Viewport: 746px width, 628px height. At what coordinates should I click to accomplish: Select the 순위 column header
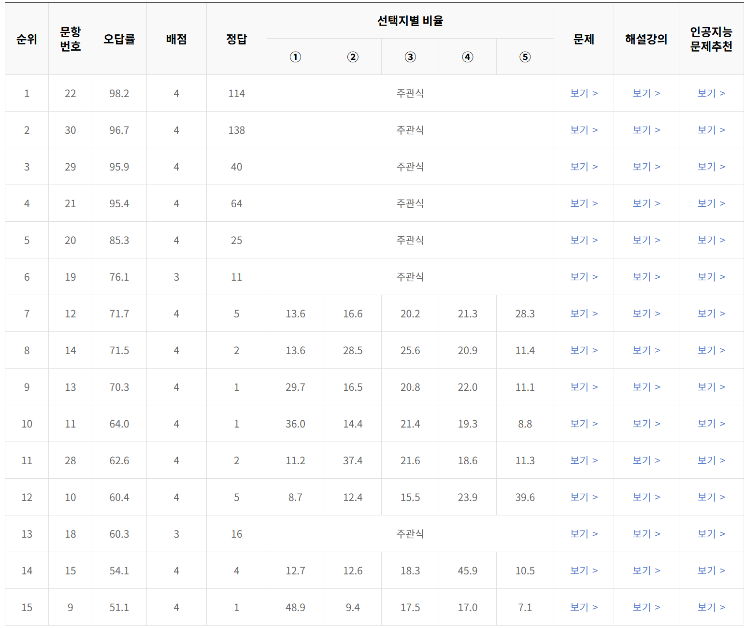pyautogui.click(x=27, y=40)
